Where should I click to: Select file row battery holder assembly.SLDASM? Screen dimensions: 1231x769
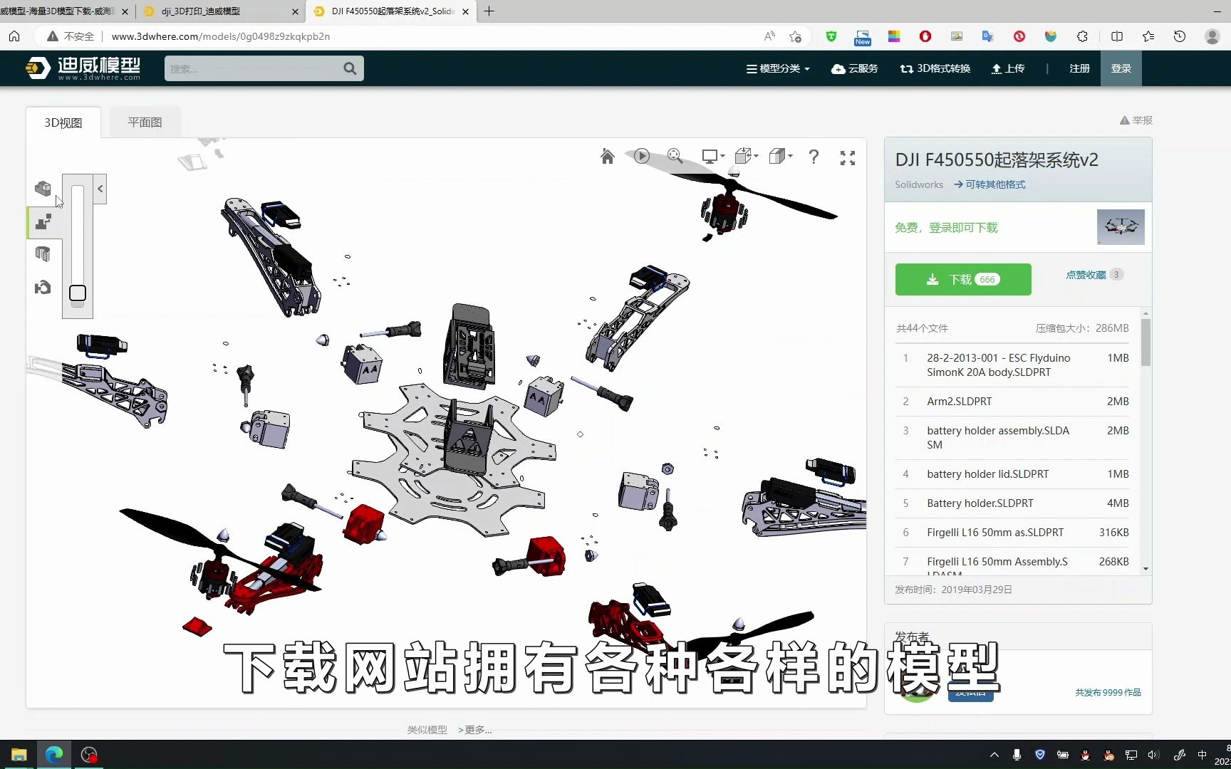tap(1012, 437)
